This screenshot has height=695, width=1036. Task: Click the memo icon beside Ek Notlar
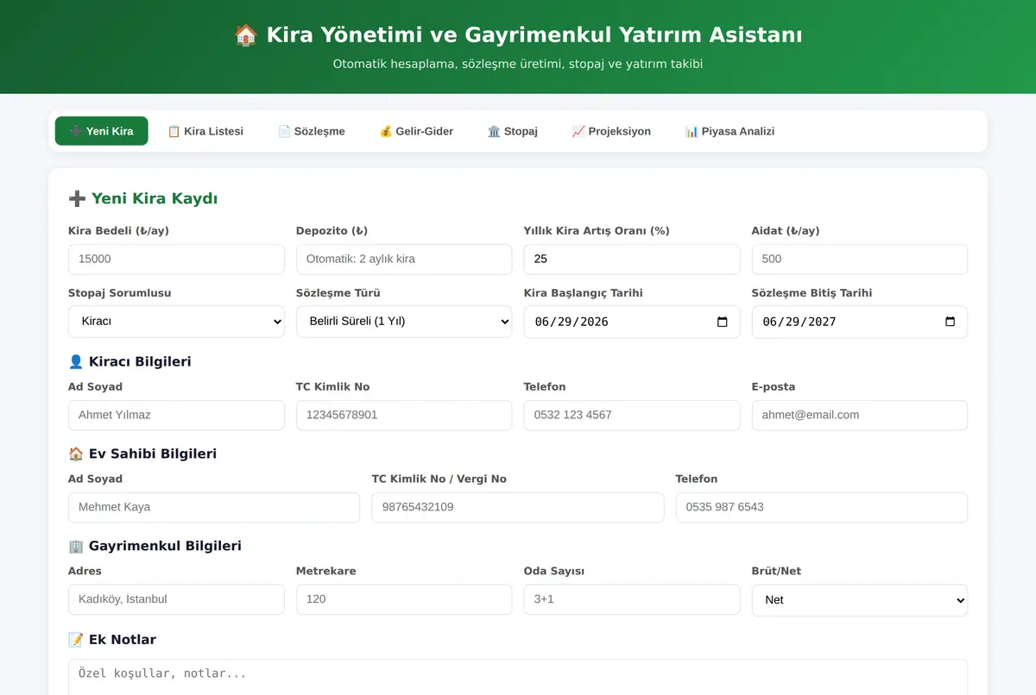tap(76, 640)
